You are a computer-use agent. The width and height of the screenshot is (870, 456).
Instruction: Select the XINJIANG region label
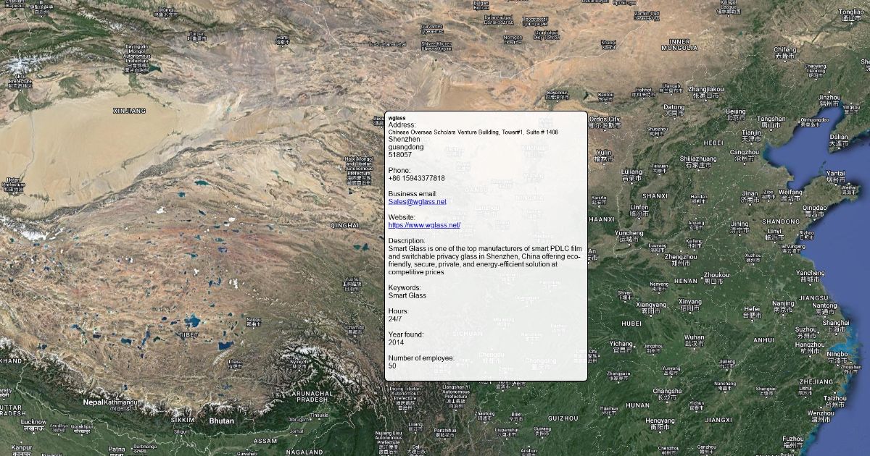(130, 111)
